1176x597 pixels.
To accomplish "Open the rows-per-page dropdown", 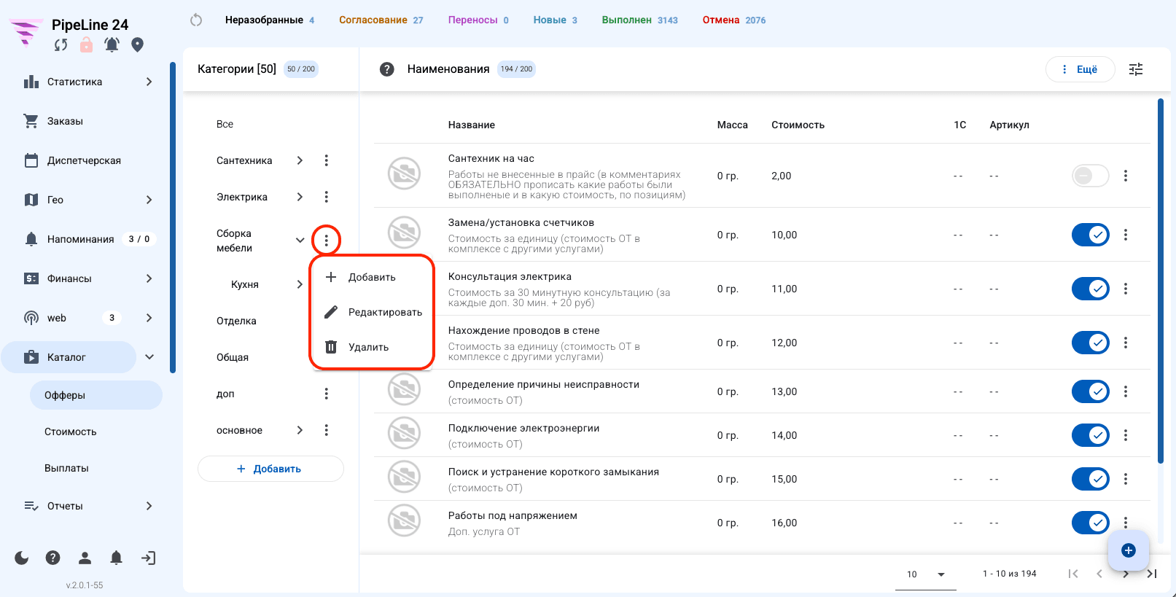I will (x=926, y=574).
